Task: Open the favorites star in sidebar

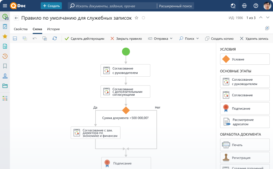Action: (x=5, y=36)
